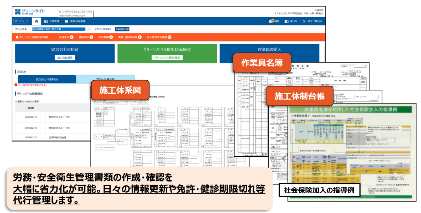Switch to 協力会社へのお知らせ tab
The height and width of the screenshot is (213, 421).
tap(47, 79)
